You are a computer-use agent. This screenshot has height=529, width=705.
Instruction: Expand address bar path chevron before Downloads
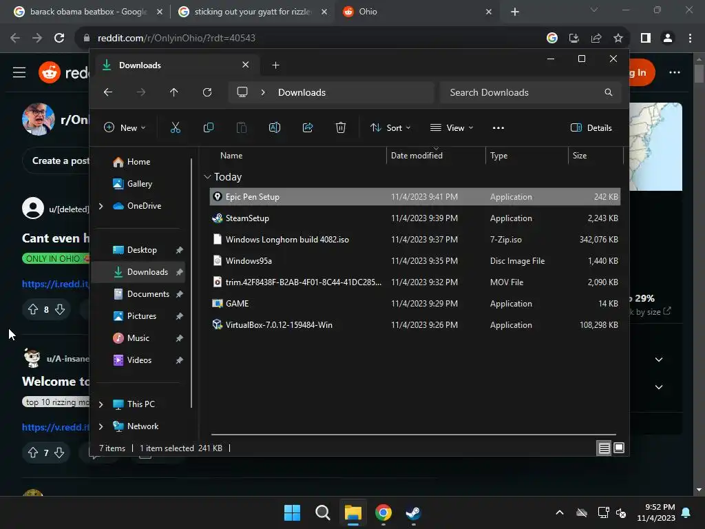click(x=263, y=92)
